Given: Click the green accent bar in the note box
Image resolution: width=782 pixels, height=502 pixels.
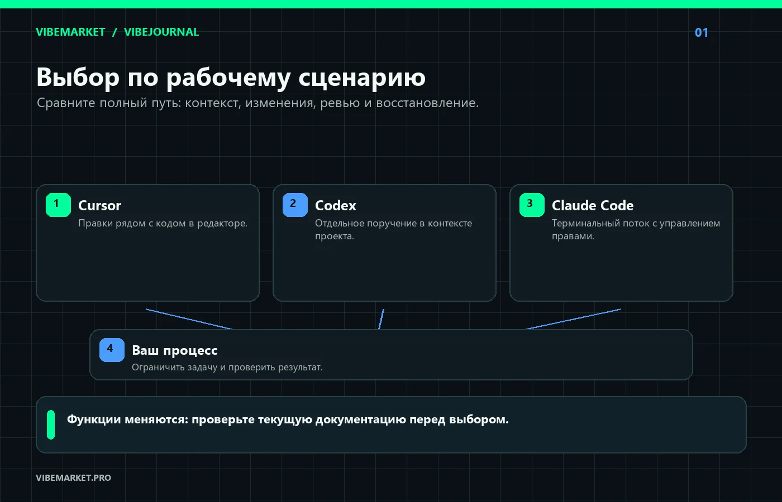Looking at the screenshot, I should [51, 424].
